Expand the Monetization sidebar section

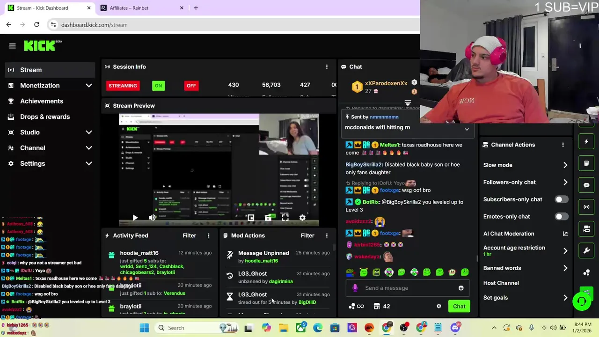[x=89, y=86]
